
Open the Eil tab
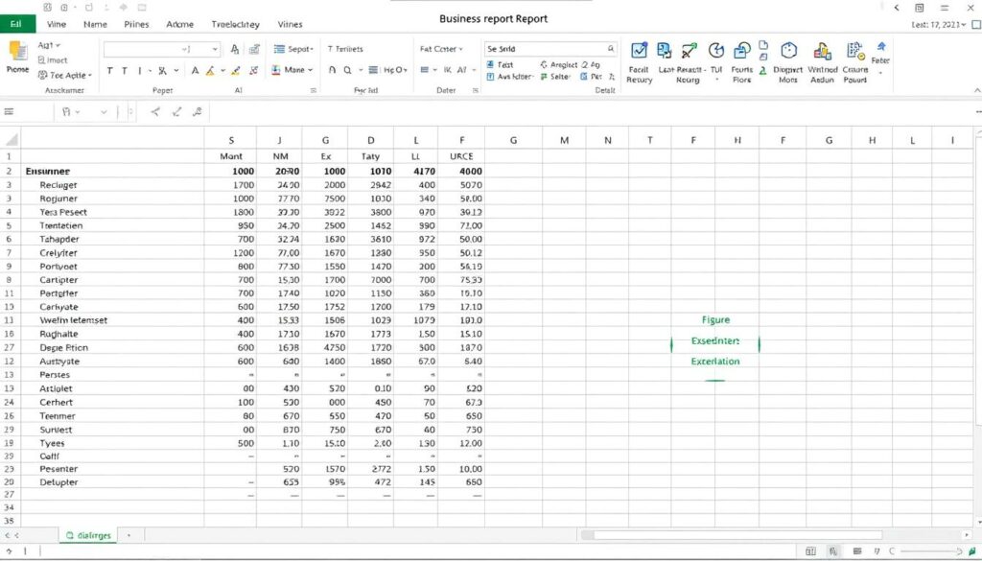17,24
